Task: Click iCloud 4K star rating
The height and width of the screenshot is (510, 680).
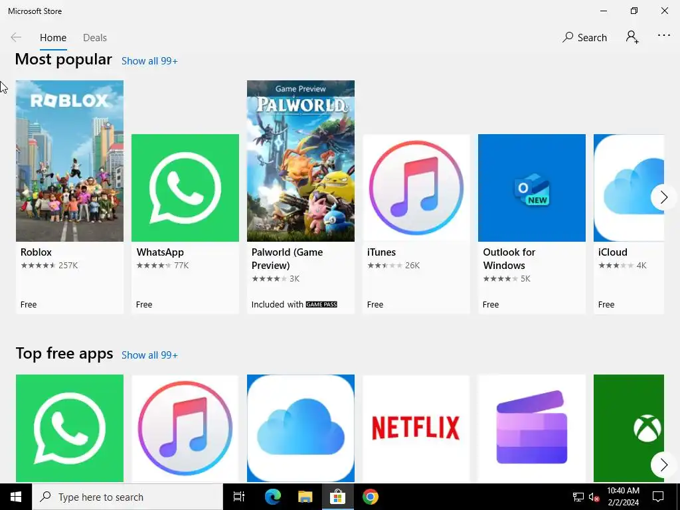Action: [x=622, y=266]
